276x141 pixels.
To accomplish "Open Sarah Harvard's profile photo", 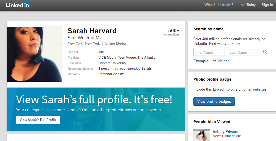I will [34, 54].
